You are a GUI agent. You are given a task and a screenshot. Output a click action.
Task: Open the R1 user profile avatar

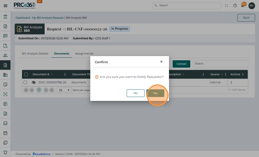[x=252, y=6]
